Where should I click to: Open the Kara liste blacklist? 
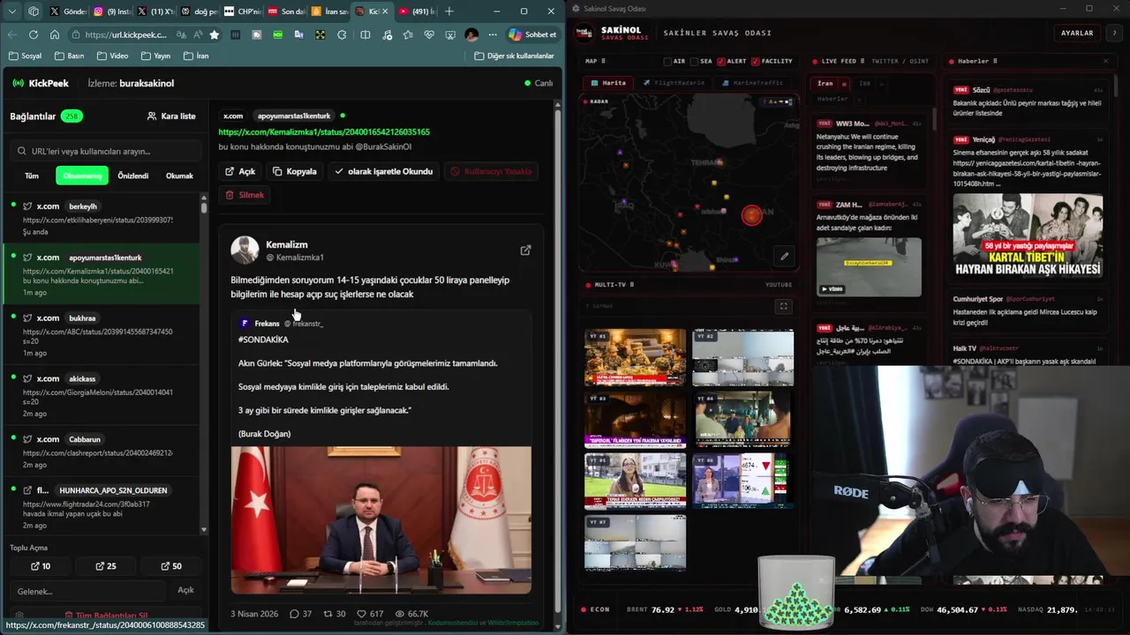[x=171, y=116]
